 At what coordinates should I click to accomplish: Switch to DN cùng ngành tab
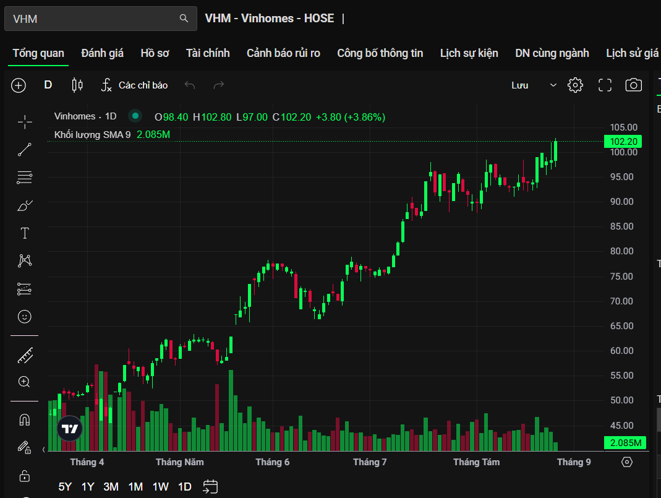[552, 53]
